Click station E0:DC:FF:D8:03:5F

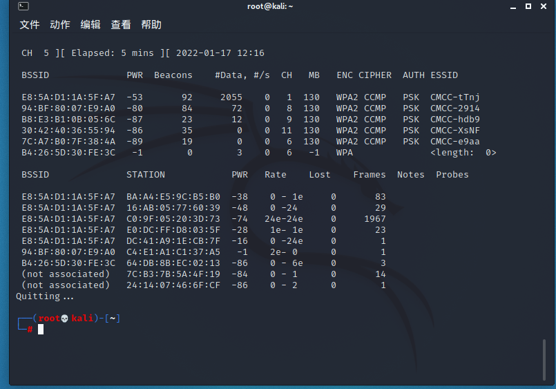tap(173, 230)
